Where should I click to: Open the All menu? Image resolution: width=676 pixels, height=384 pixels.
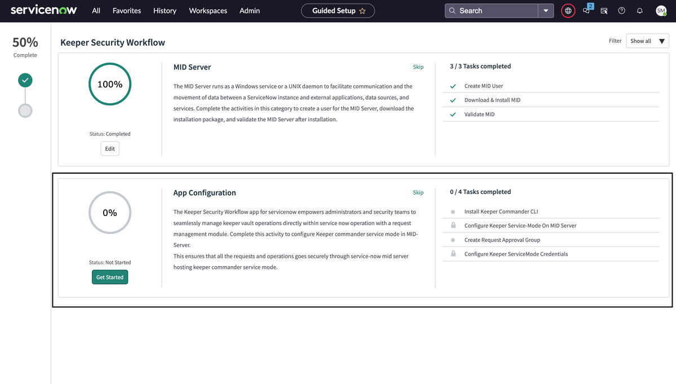click(96, 11)
